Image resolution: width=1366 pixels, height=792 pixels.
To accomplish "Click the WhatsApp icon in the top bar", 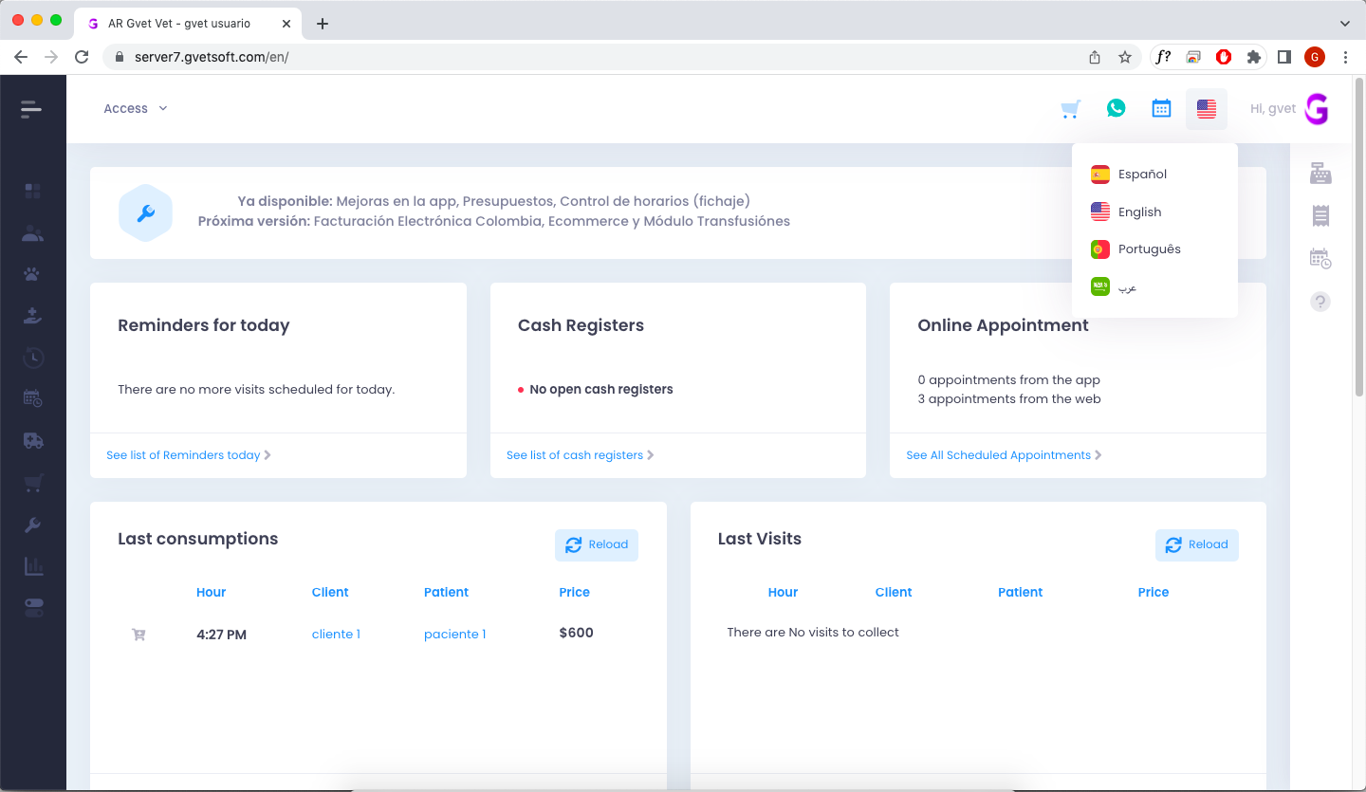I will 1116,108.
